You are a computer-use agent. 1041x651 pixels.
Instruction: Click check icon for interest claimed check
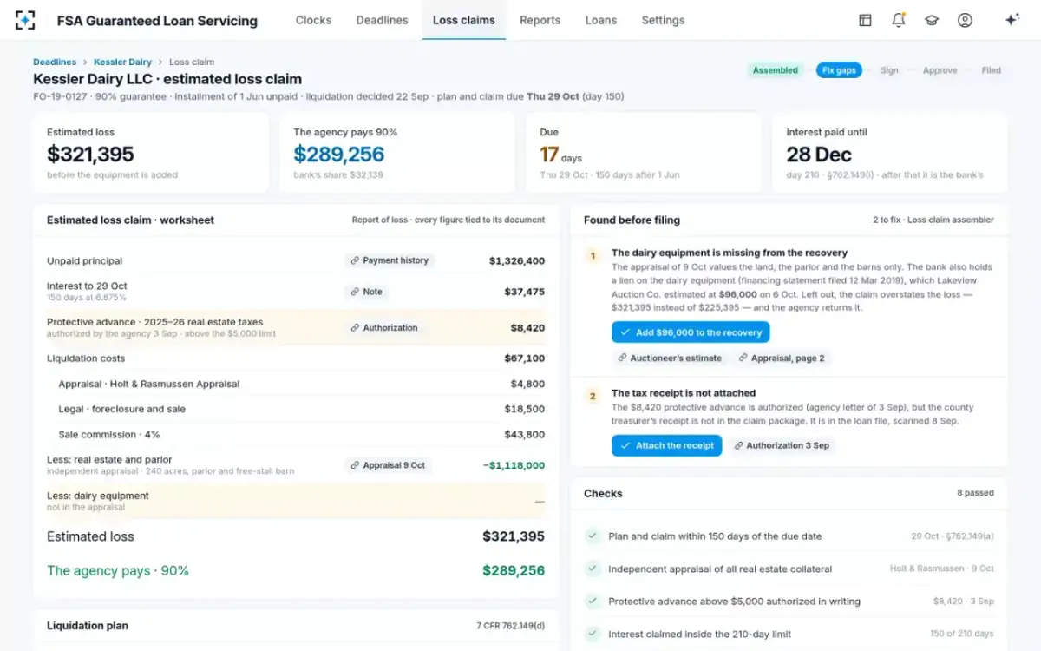(x=593, y=634)
